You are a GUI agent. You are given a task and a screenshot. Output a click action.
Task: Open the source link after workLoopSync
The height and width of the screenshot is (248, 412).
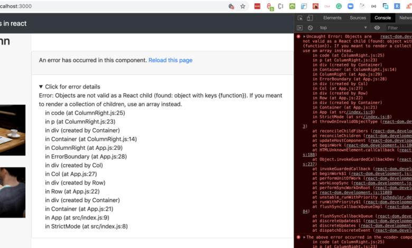(382, 183)
